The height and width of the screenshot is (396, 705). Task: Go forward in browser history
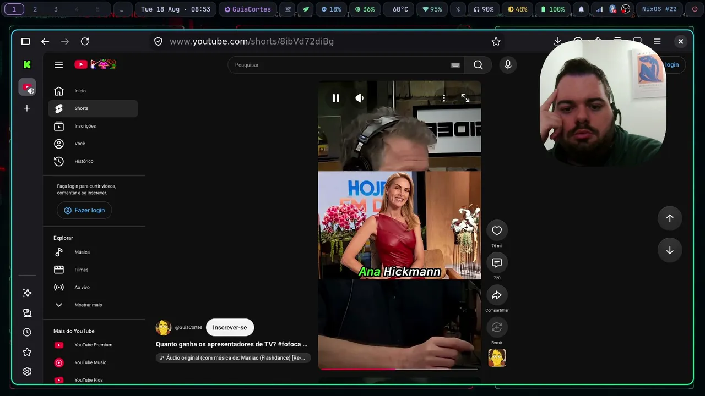click(65, 41)
